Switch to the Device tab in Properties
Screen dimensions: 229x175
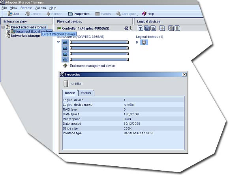(x=70, y=93)
